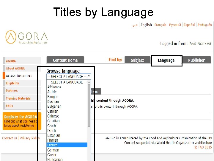Click the list scrollbar up arrow

point(89,82)
